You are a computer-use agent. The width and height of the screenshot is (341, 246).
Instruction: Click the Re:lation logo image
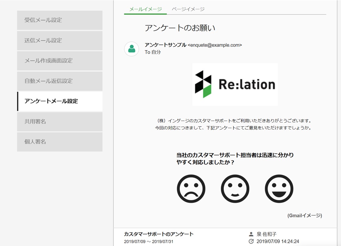pos(235,84)
